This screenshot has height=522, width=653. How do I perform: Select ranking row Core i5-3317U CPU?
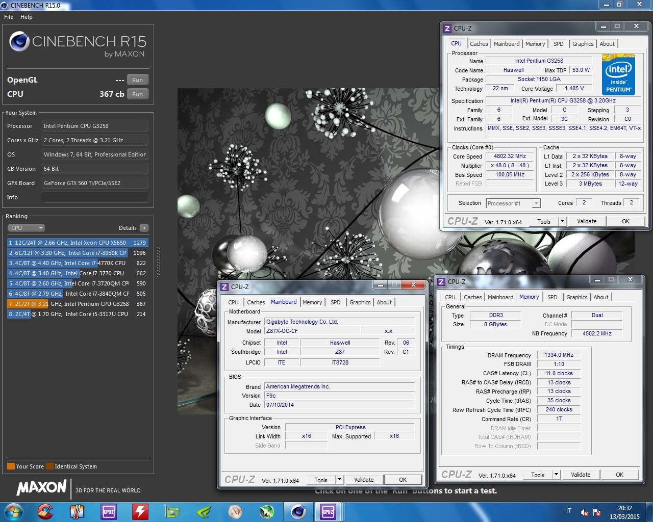(x=78, y=314)
